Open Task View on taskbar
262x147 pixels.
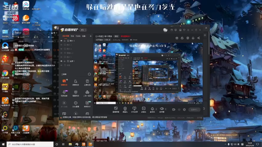(x=63, y=144)
